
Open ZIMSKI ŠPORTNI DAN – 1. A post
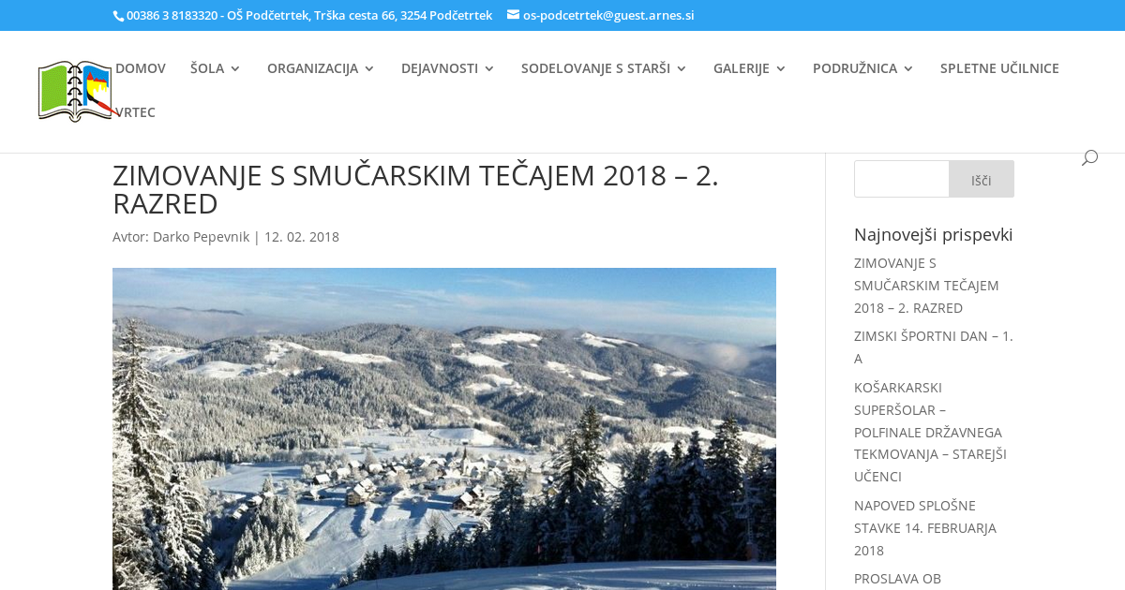pos(934,347)
